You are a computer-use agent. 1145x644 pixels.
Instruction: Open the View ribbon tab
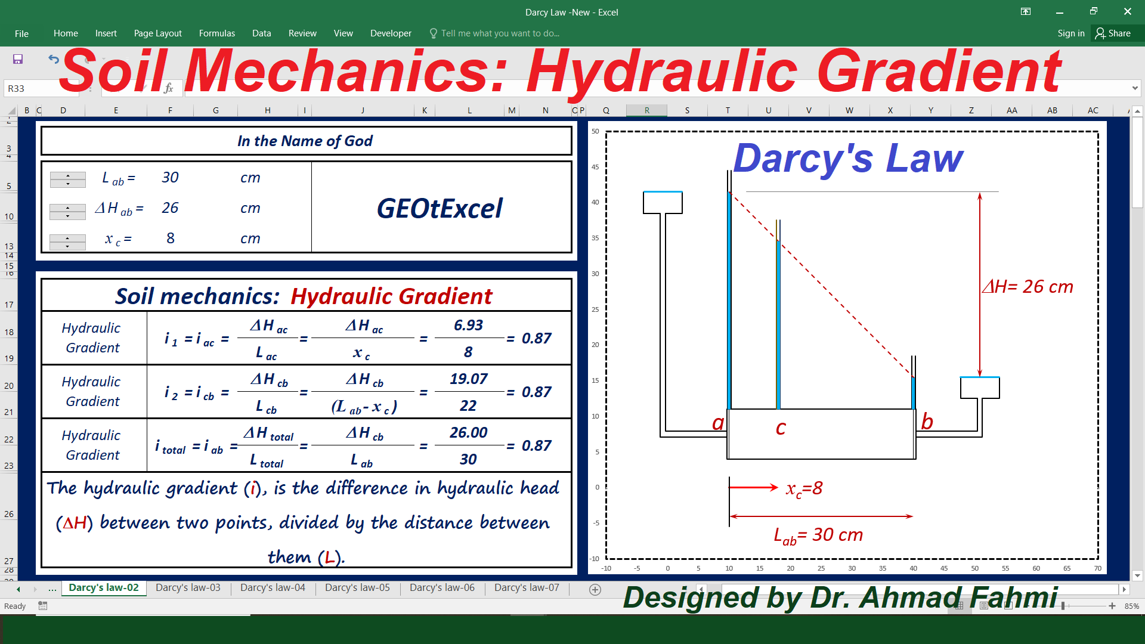tap(343, 33)
